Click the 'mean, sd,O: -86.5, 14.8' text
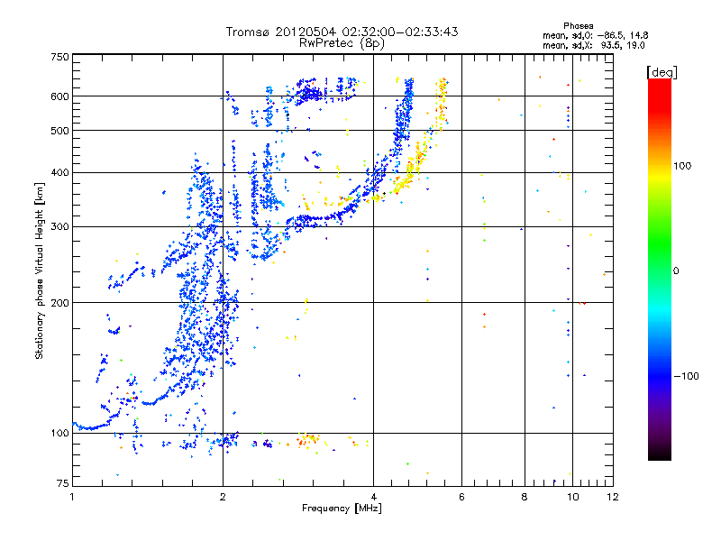This screenshot has height=541, width=721. (x=595, y=35)
